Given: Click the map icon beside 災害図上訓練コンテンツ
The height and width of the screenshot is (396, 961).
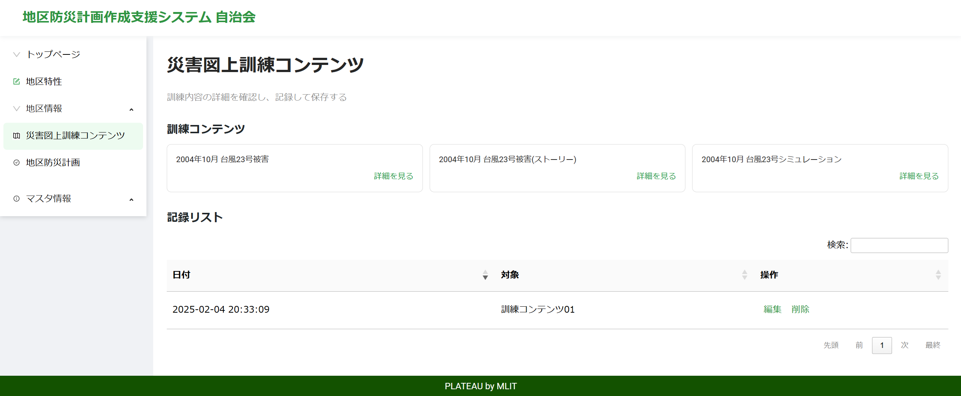Looking at the screenshot, I should pyautogui.click(x=17, y=136).
